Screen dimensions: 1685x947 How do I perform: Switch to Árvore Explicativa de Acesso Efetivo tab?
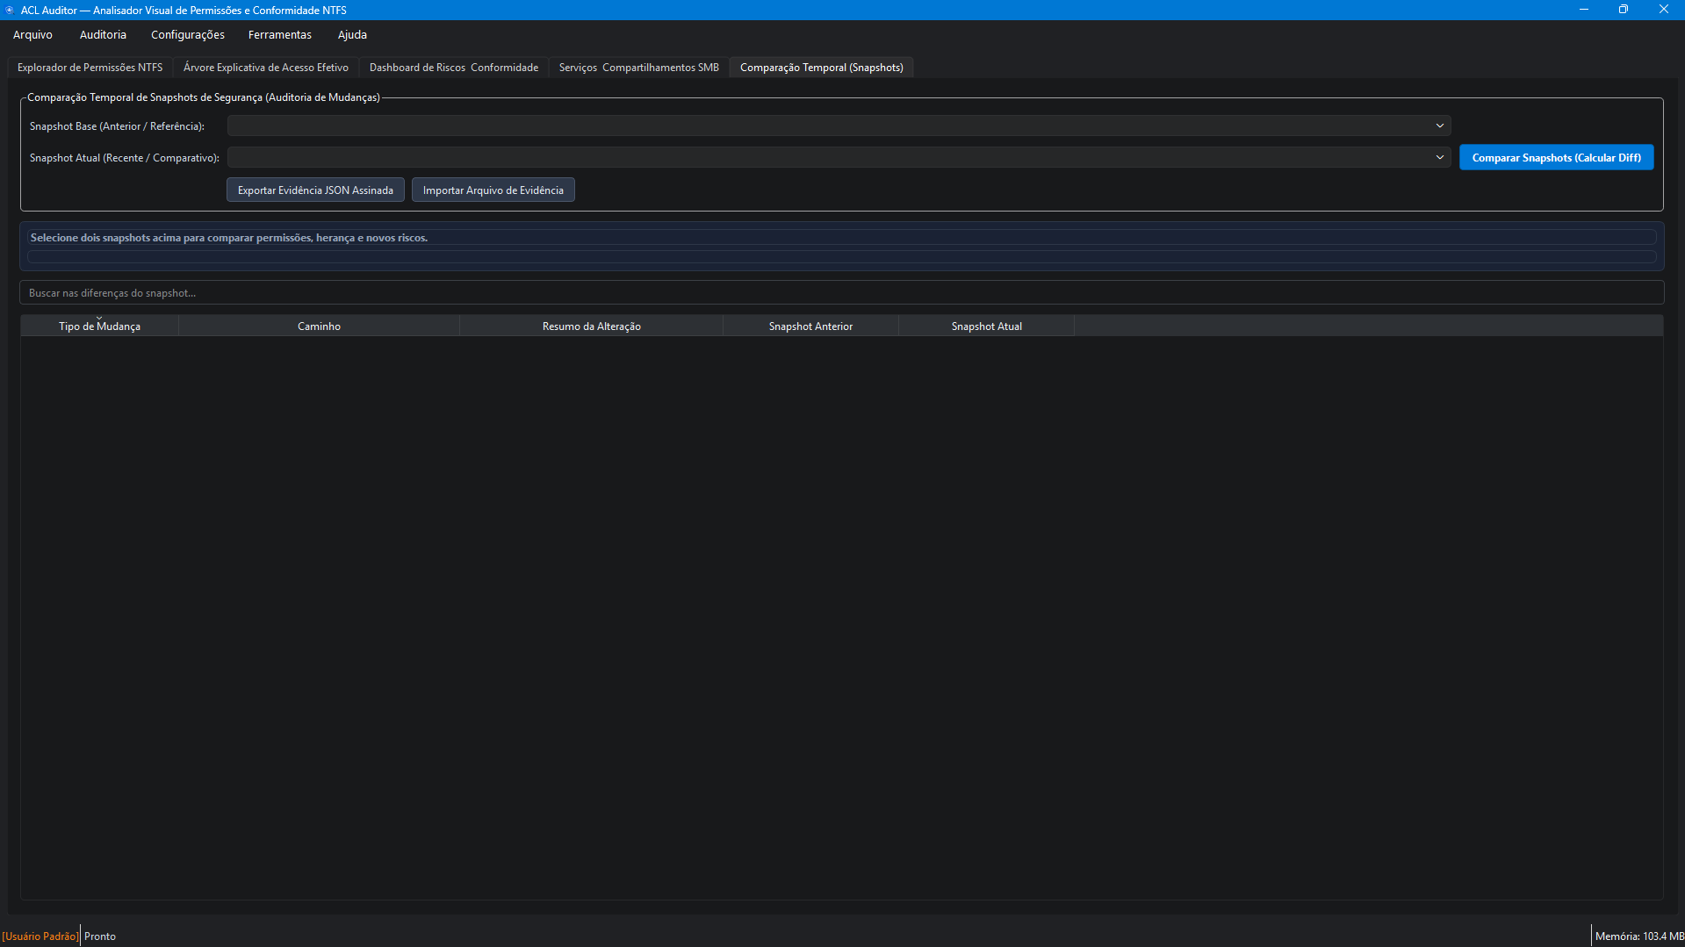266,68
